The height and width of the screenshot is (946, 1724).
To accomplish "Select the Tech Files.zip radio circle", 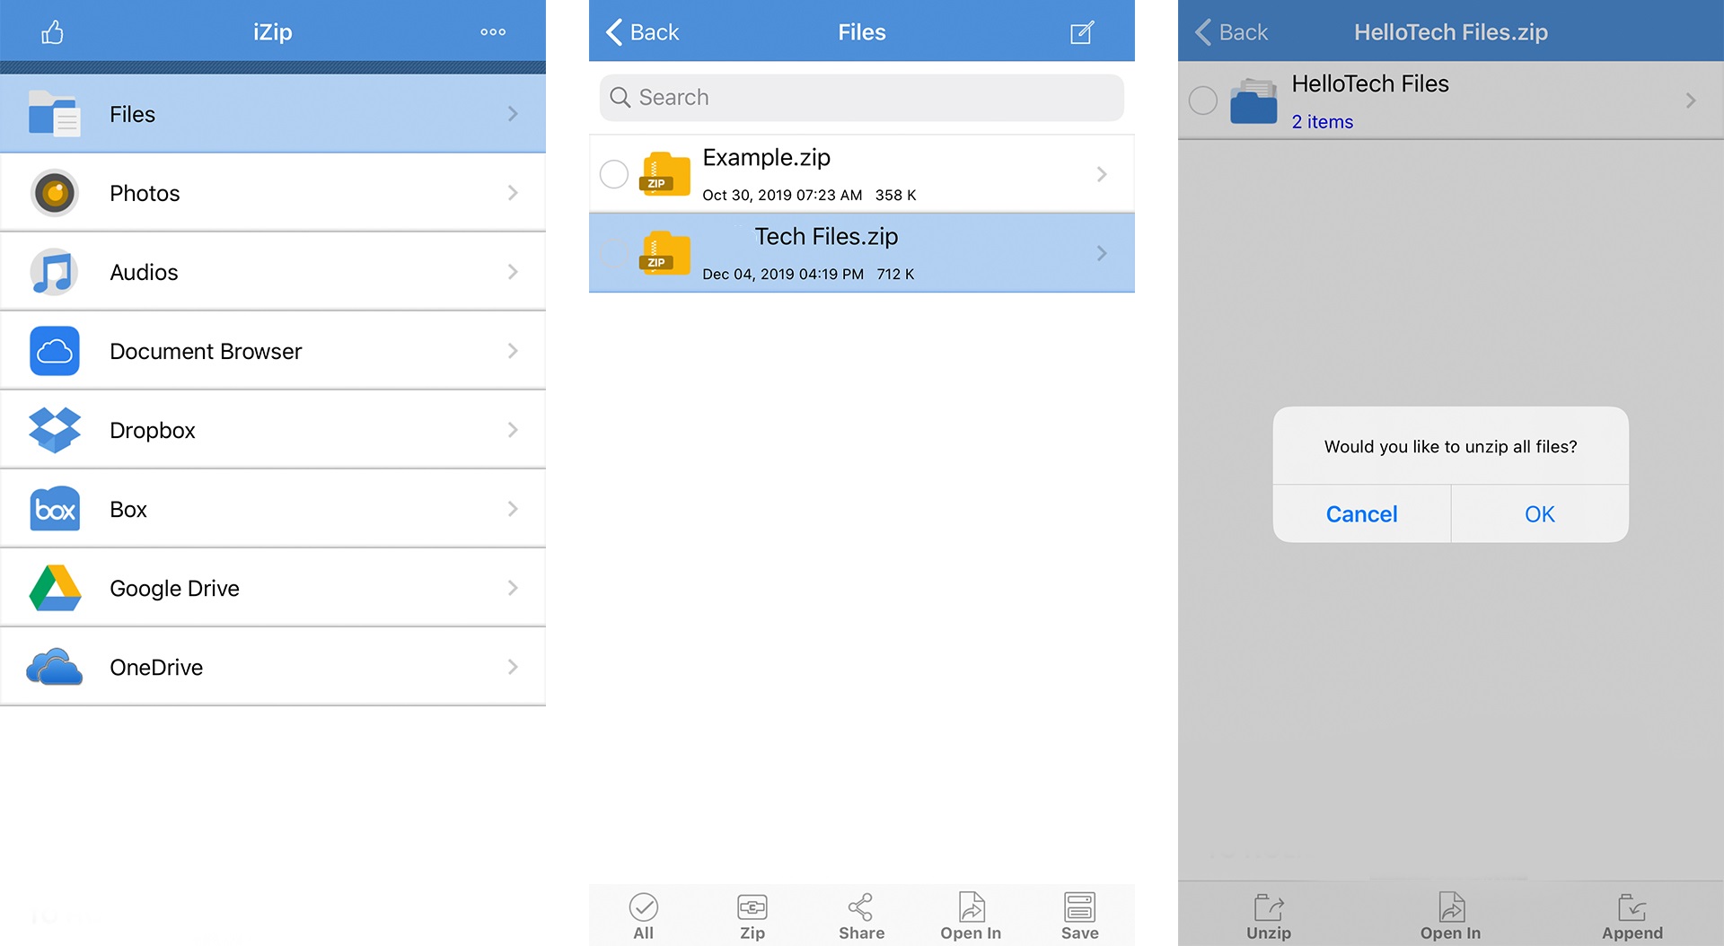I will (614, 253).
